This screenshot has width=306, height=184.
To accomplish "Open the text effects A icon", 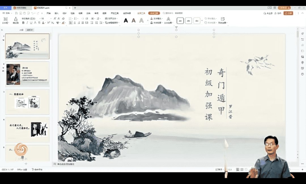I will click(x=168, y=19).
